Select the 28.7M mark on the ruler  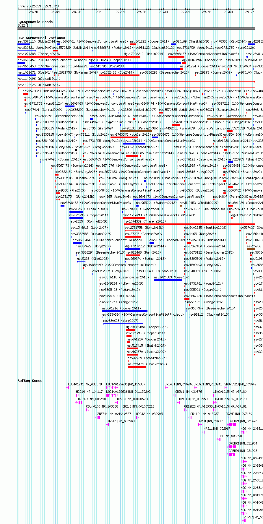(x=33, y=12)
